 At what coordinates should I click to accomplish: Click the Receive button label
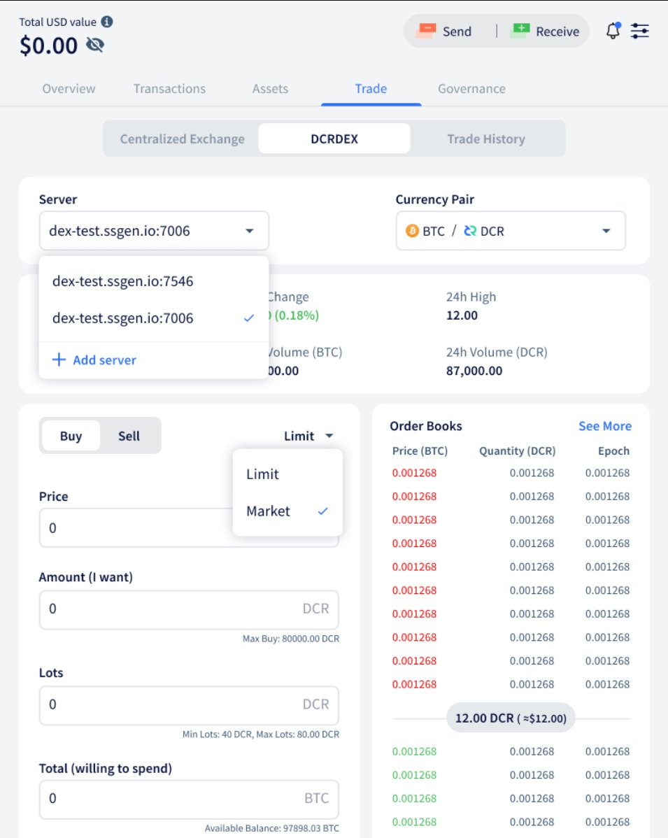(x=557, y=31)
